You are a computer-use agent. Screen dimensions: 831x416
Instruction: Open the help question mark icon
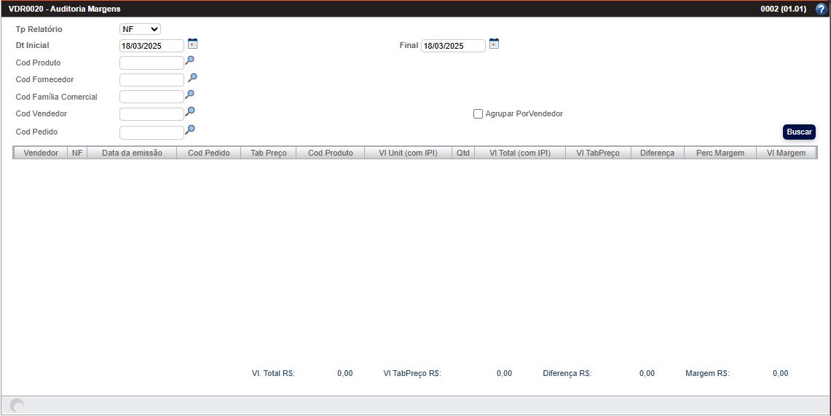click(x=821, y=9)
